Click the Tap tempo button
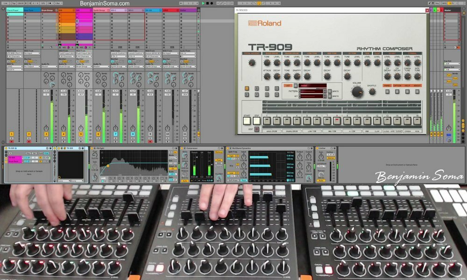 [x=14, y=3]
